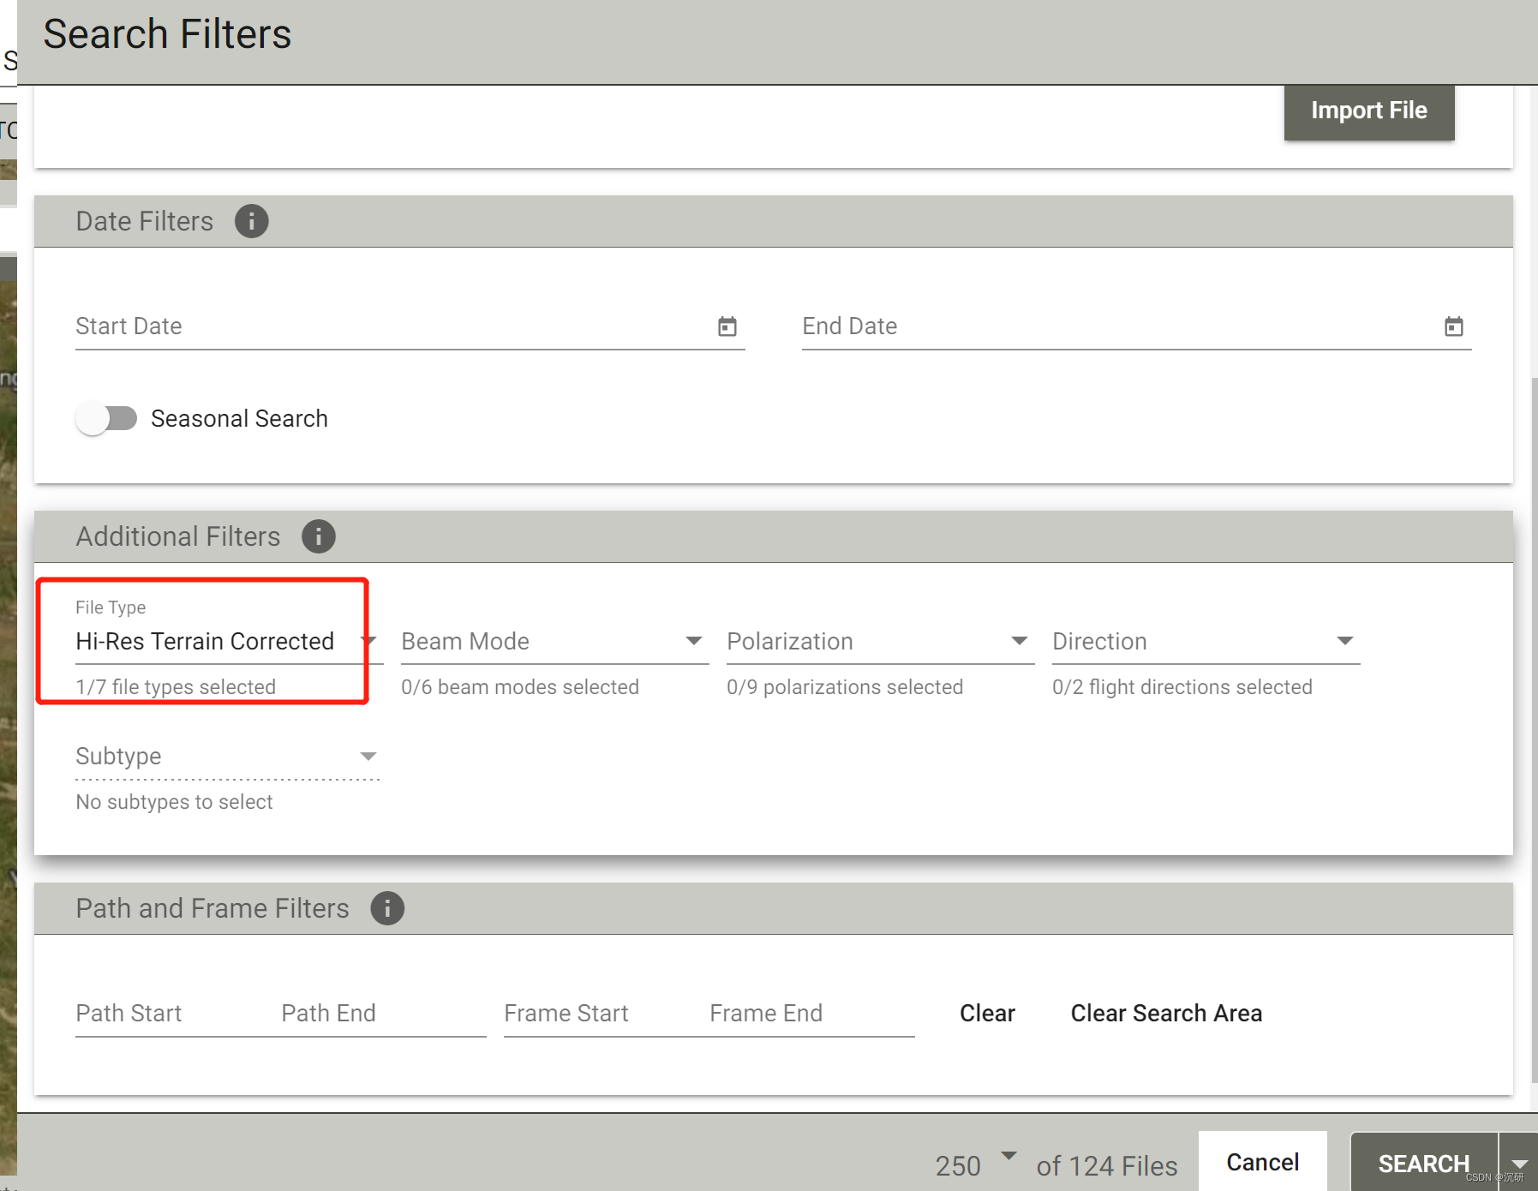Open the SEARCH button options arrow

(1519, 1164)
